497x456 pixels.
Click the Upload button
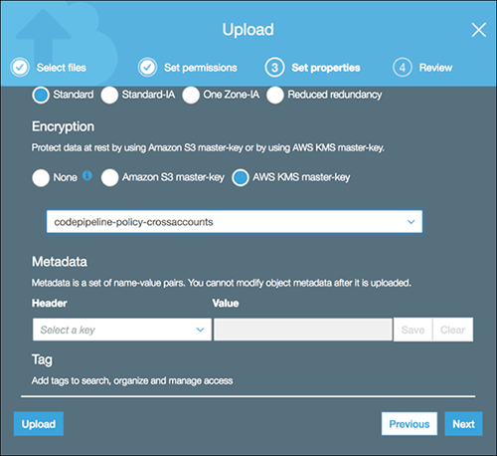(x=39, y=424)
